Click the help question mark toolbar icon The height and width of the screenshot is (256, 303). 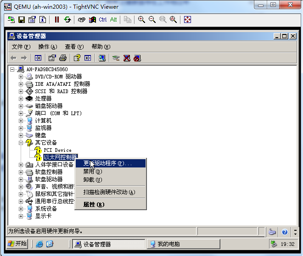click(x=77, y=58)
